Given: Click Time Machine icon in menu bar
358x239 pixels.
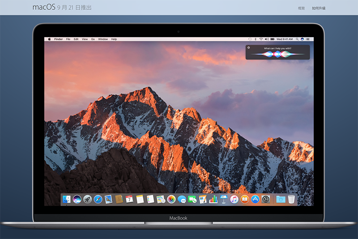Looking at the screenshot, I should (x=250, y=39).
